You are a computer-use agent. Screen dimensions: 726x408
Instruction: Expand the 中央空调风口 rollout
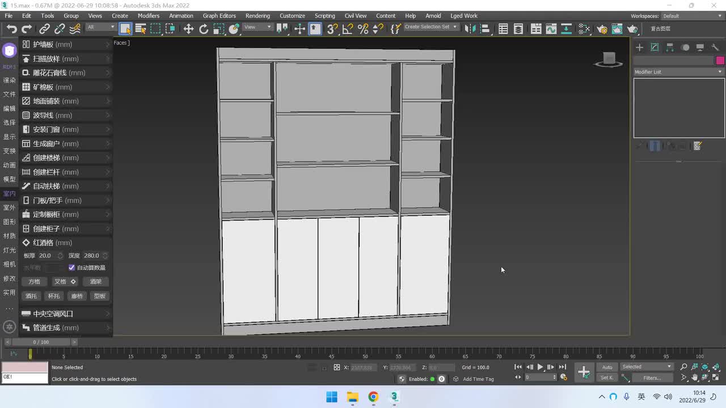pyautogui.click(x=66, y=313)
